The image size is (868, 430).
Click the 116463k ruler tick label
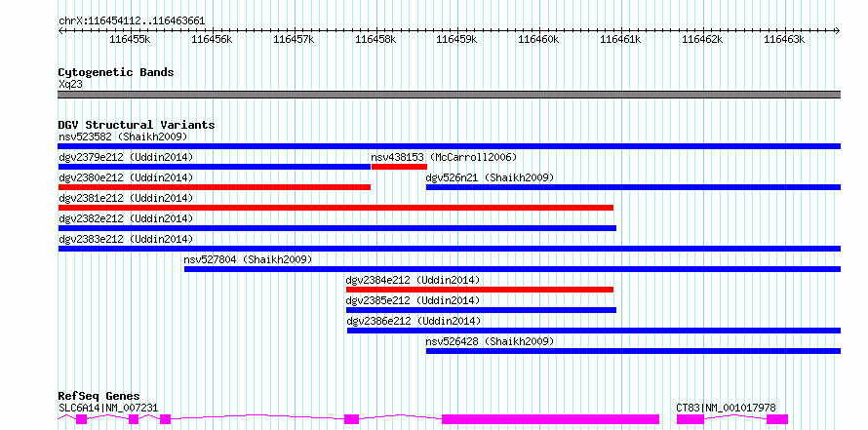pyautogui.click(x=785, y=39)
